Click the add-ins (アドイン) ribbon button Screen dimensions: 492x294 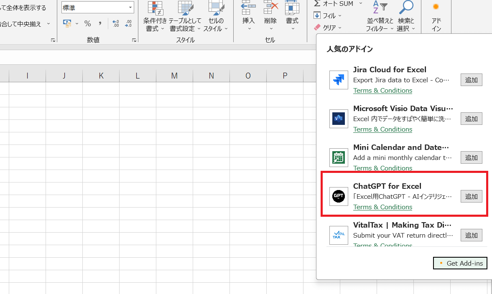tap(436, 17)
